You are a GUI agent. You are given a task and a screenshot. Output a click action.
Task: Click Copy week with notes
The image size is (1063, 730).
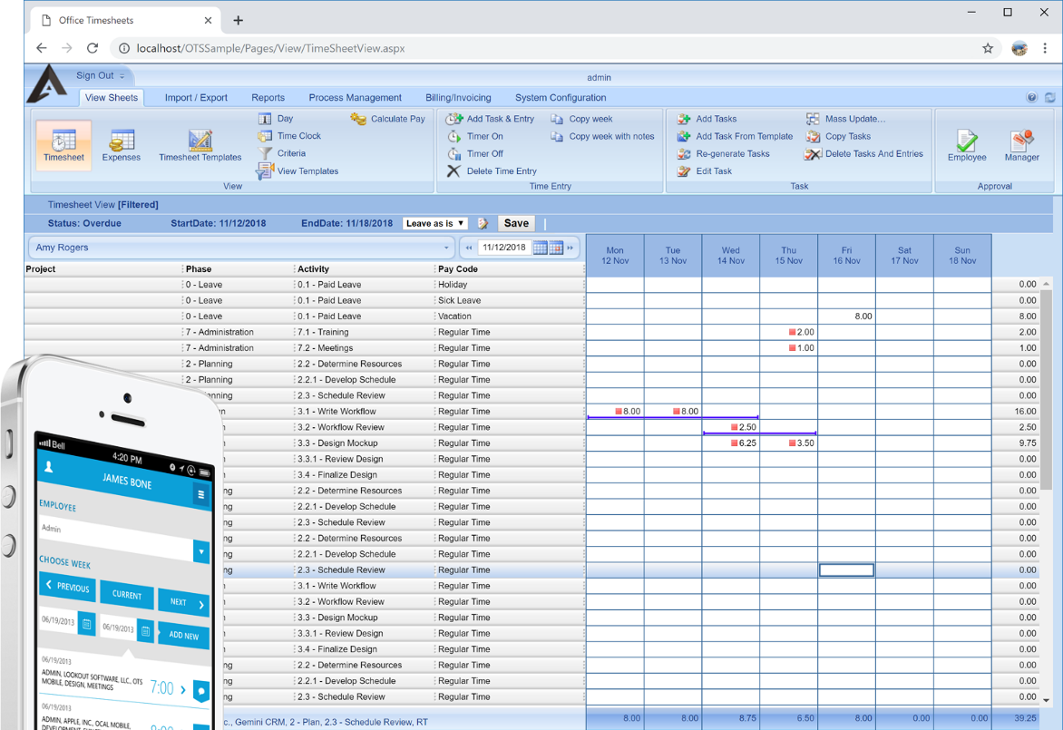click(611, 136)
